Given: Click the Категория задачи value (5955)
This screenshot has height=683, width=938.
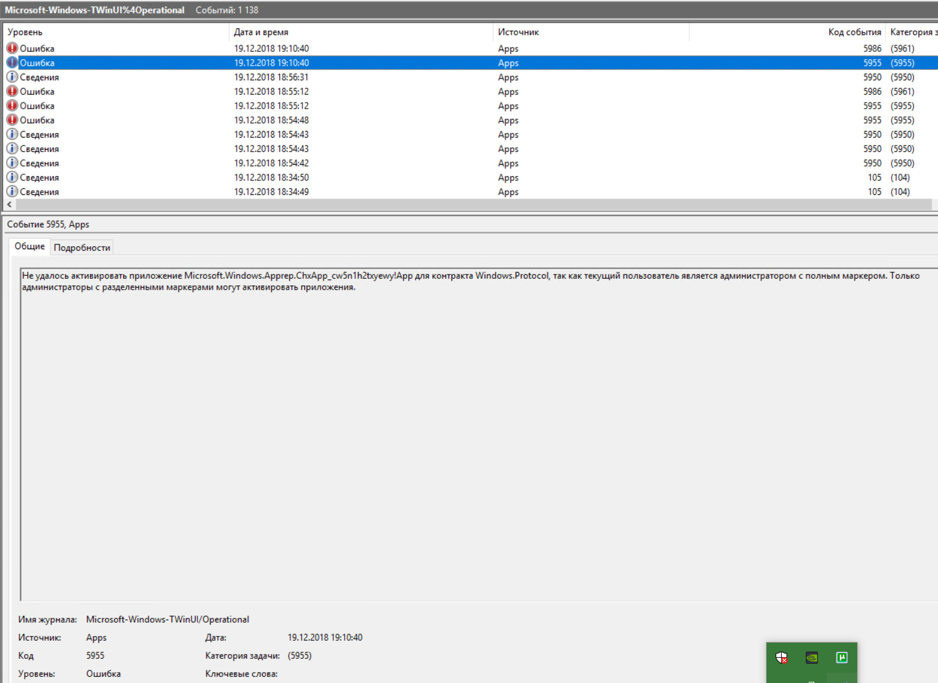Looking at the screenshot, I should 299,656.
